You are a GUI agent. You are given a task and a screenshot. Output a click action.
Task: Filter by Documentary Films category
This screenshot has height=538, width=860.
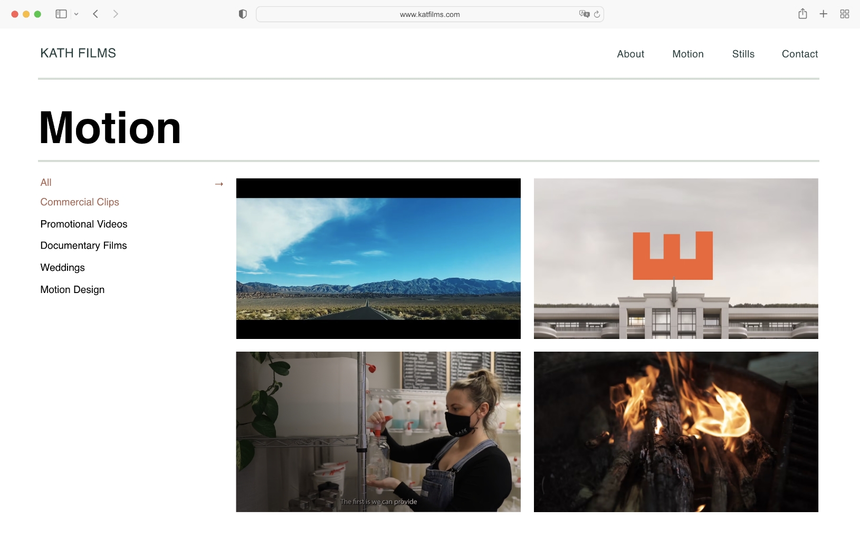(x=83, y=246)
